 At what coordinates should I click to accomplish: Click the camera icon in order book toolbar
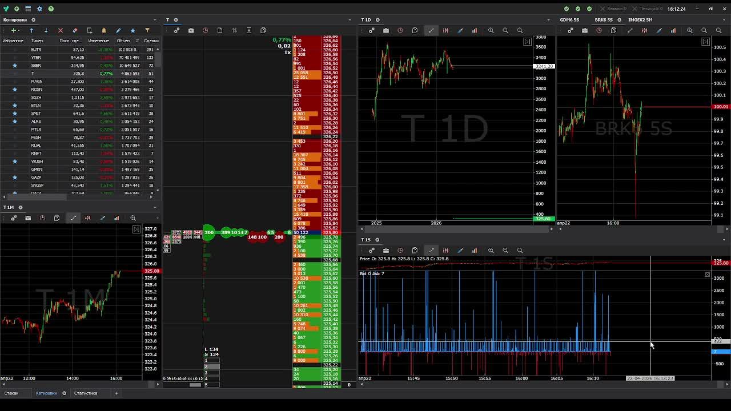(191, 30)
